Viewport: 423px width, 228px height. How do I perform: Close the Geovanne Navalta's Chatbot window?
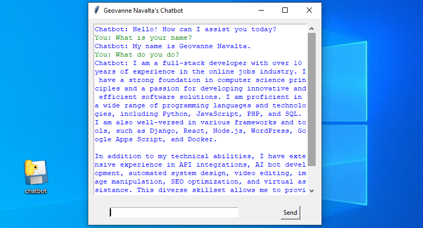(x=309, y=10)
